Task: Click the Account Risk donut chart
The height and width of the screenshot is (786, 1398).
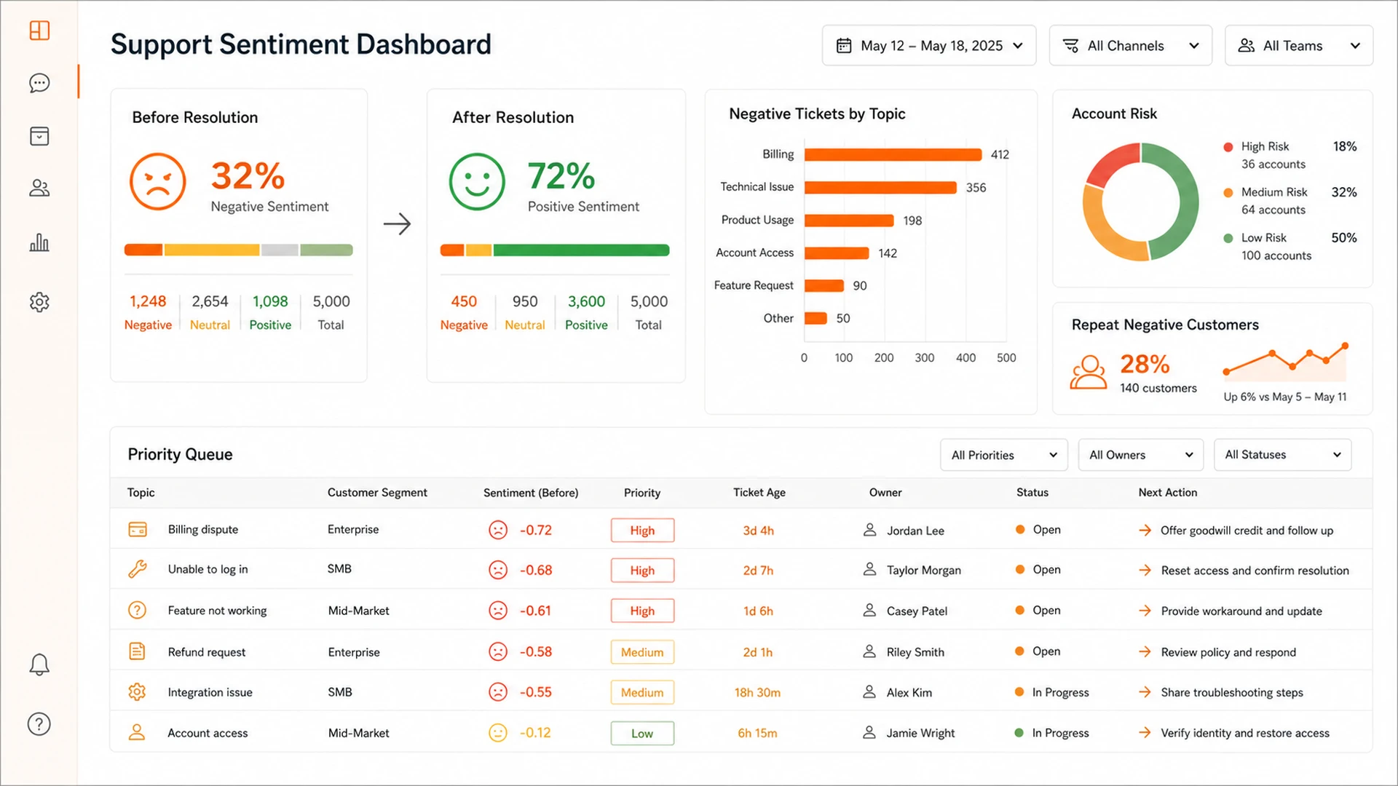Action: [1140, 202]
